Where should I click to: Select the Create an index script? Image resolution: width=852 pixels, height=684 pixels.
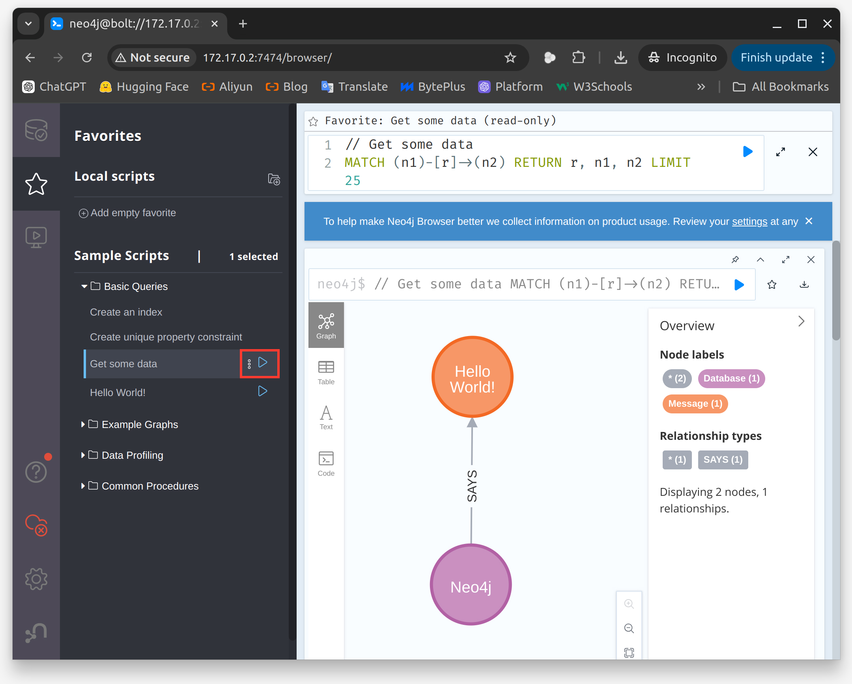click(x=126, y=312)
